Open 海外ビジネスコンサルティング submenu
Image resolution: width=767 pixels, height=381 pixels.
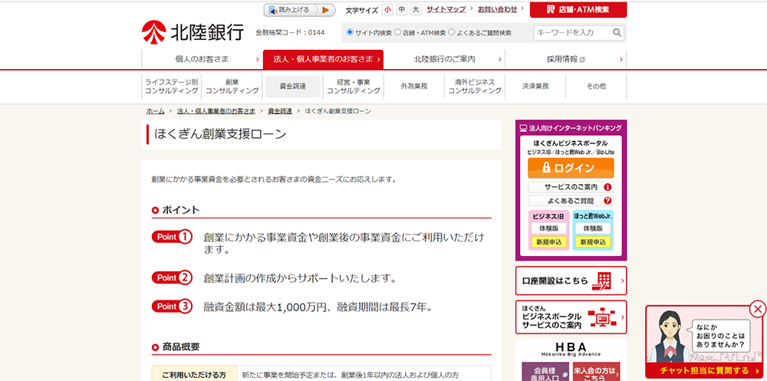click(475, 87)
